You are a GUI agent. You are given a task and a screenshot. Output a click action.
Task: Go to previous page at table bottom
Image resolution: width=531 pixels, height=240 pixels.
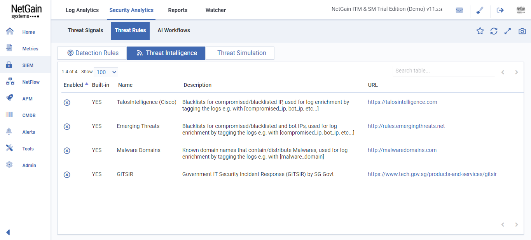[x=503, y=224]
